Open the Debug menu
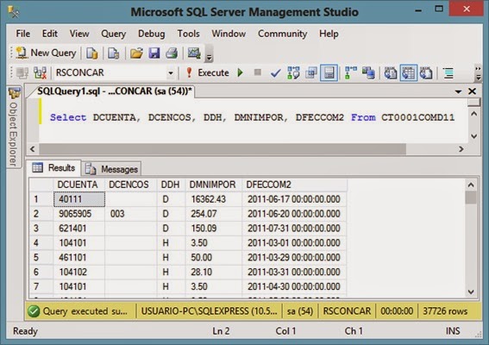Viewport: 489px width, 345px height. 152,34
